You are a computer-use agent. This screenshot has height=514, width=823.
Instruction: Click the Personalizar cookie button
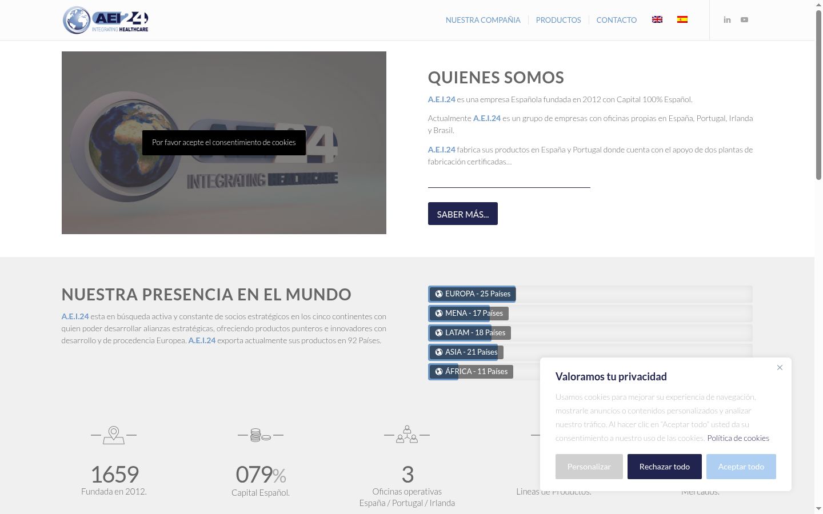589,467
